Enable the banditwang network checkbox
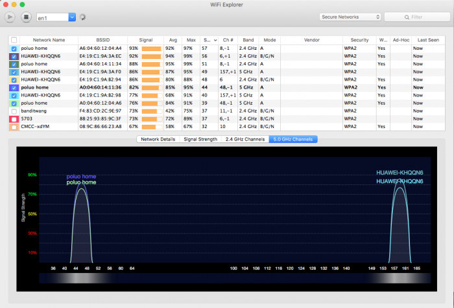 pyautogui.click(x=14, y=111)
